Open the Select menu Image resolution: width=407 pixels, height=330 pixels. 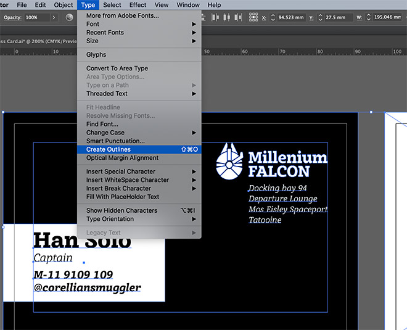[112, 5]
